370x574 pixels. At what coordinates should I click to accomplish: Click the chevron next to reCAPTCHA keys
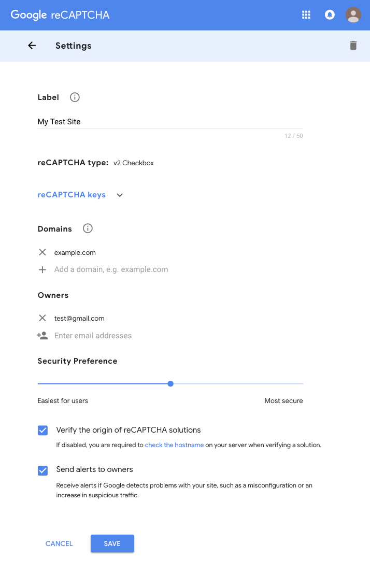120,195
